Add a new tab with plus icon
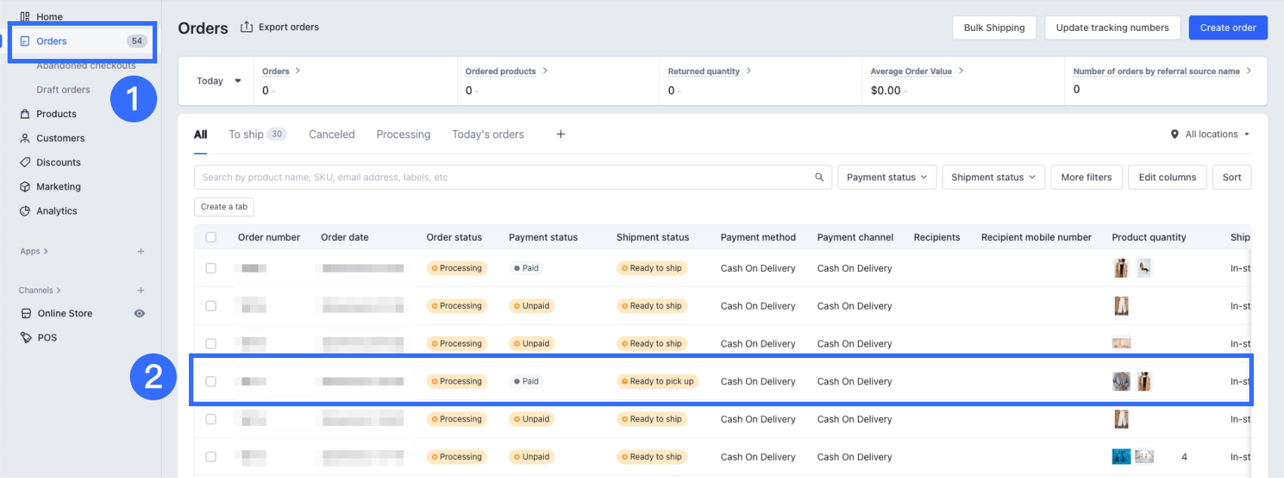Screen dimensions: 1284x478 click(560, 134)
